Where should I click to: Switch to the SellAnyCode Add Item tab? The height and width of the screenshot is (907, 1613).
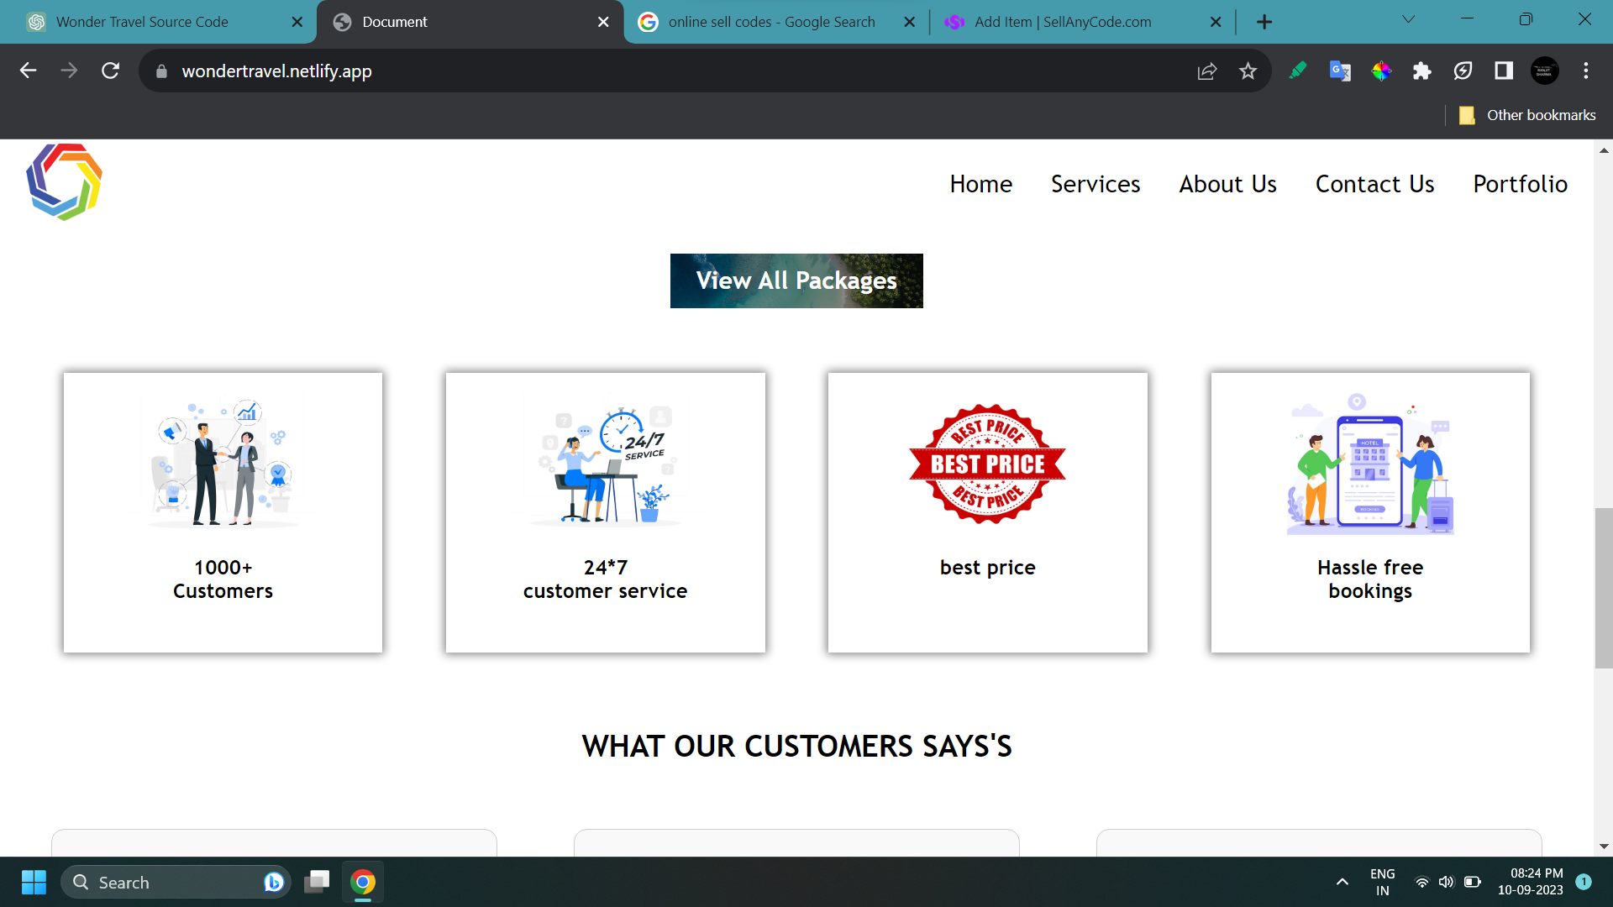1063,22
